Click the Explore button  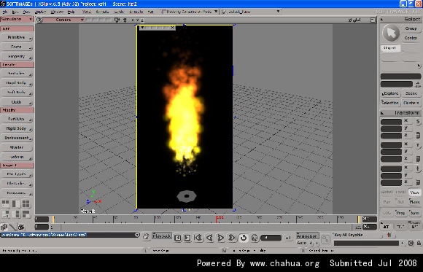pos(390,93)
